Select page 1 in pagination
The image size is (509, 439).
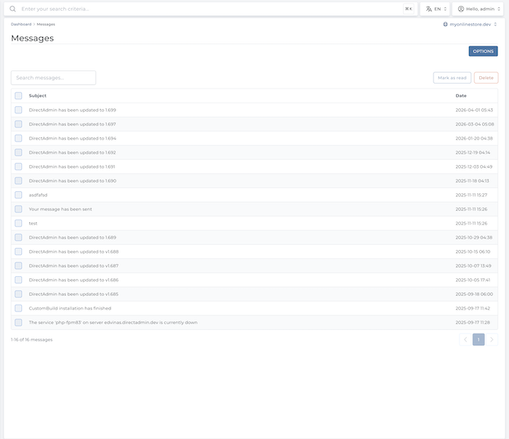tap(478, 339)
